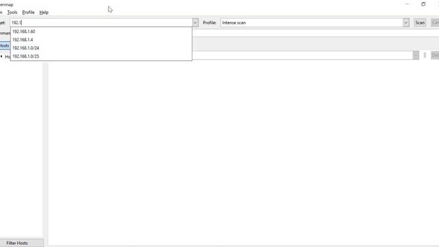The image size is (439, 247).
Task: Open the Profile menu
Action: 28,12
